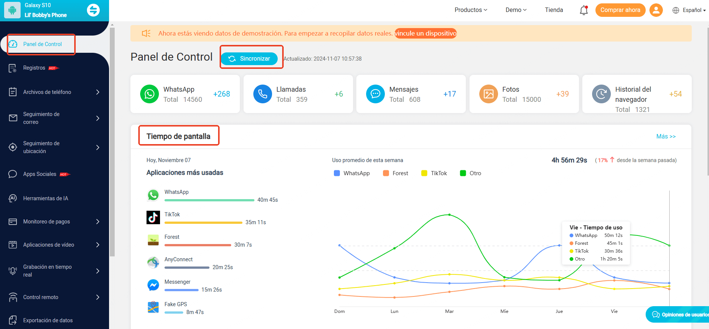Toggle Forest series in chart legend
This screenshot has height=329, width=709.
[x=395, y=173]
